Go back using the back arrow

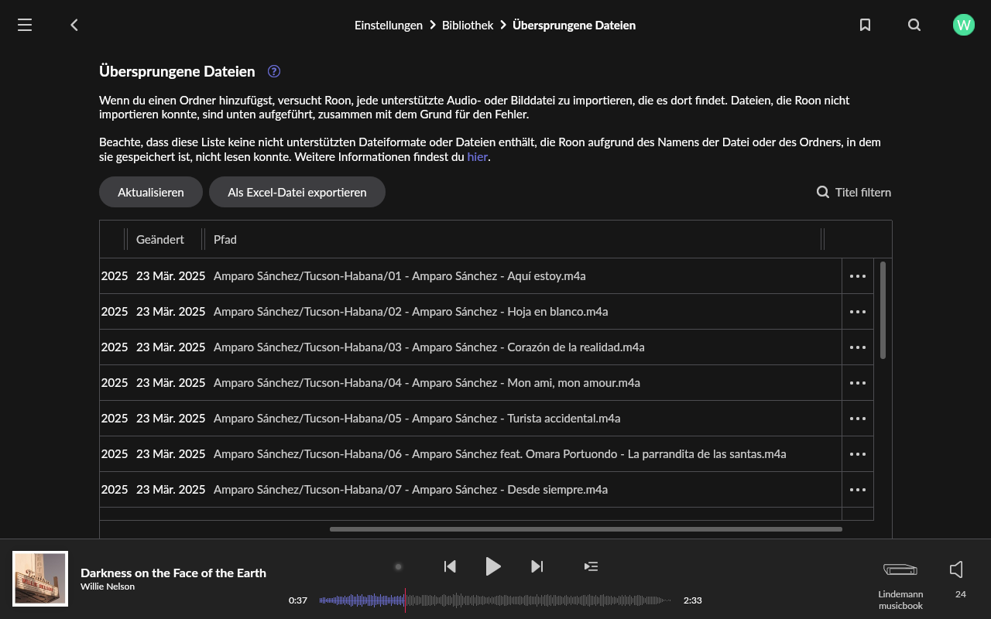74,25
